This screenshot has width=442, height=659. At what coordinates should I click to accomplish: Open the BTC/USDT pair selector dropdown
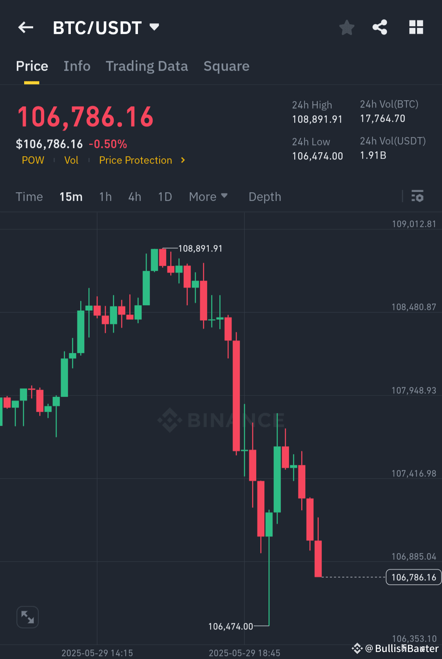pos(106,27)
